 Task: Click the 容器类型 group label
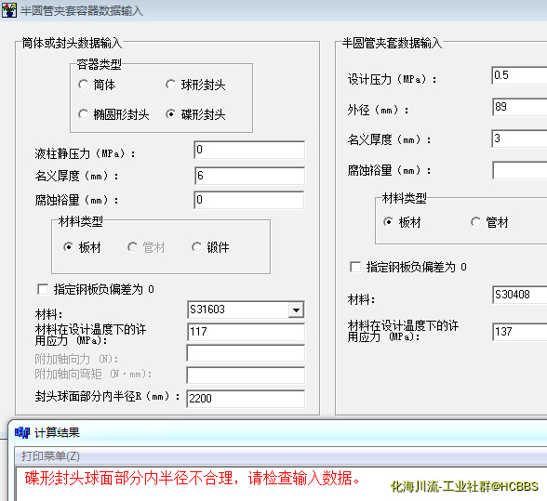point(99,64)
